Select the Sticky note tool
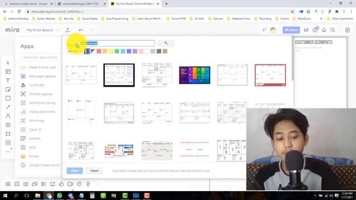This screenshot has height=200, width=356. 8,89
